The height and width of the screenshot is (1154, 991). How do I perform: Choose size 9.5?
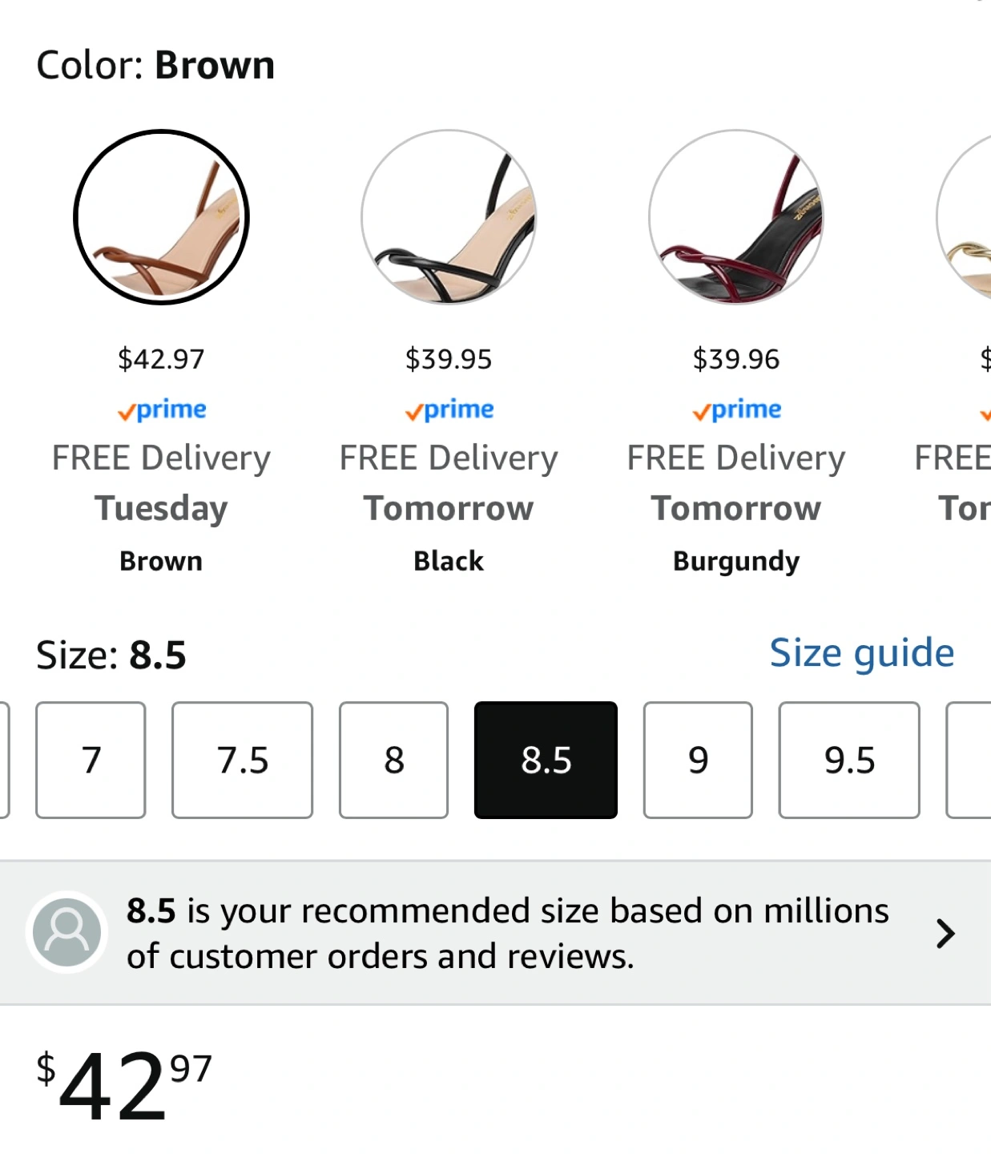[x=849, y=760]
